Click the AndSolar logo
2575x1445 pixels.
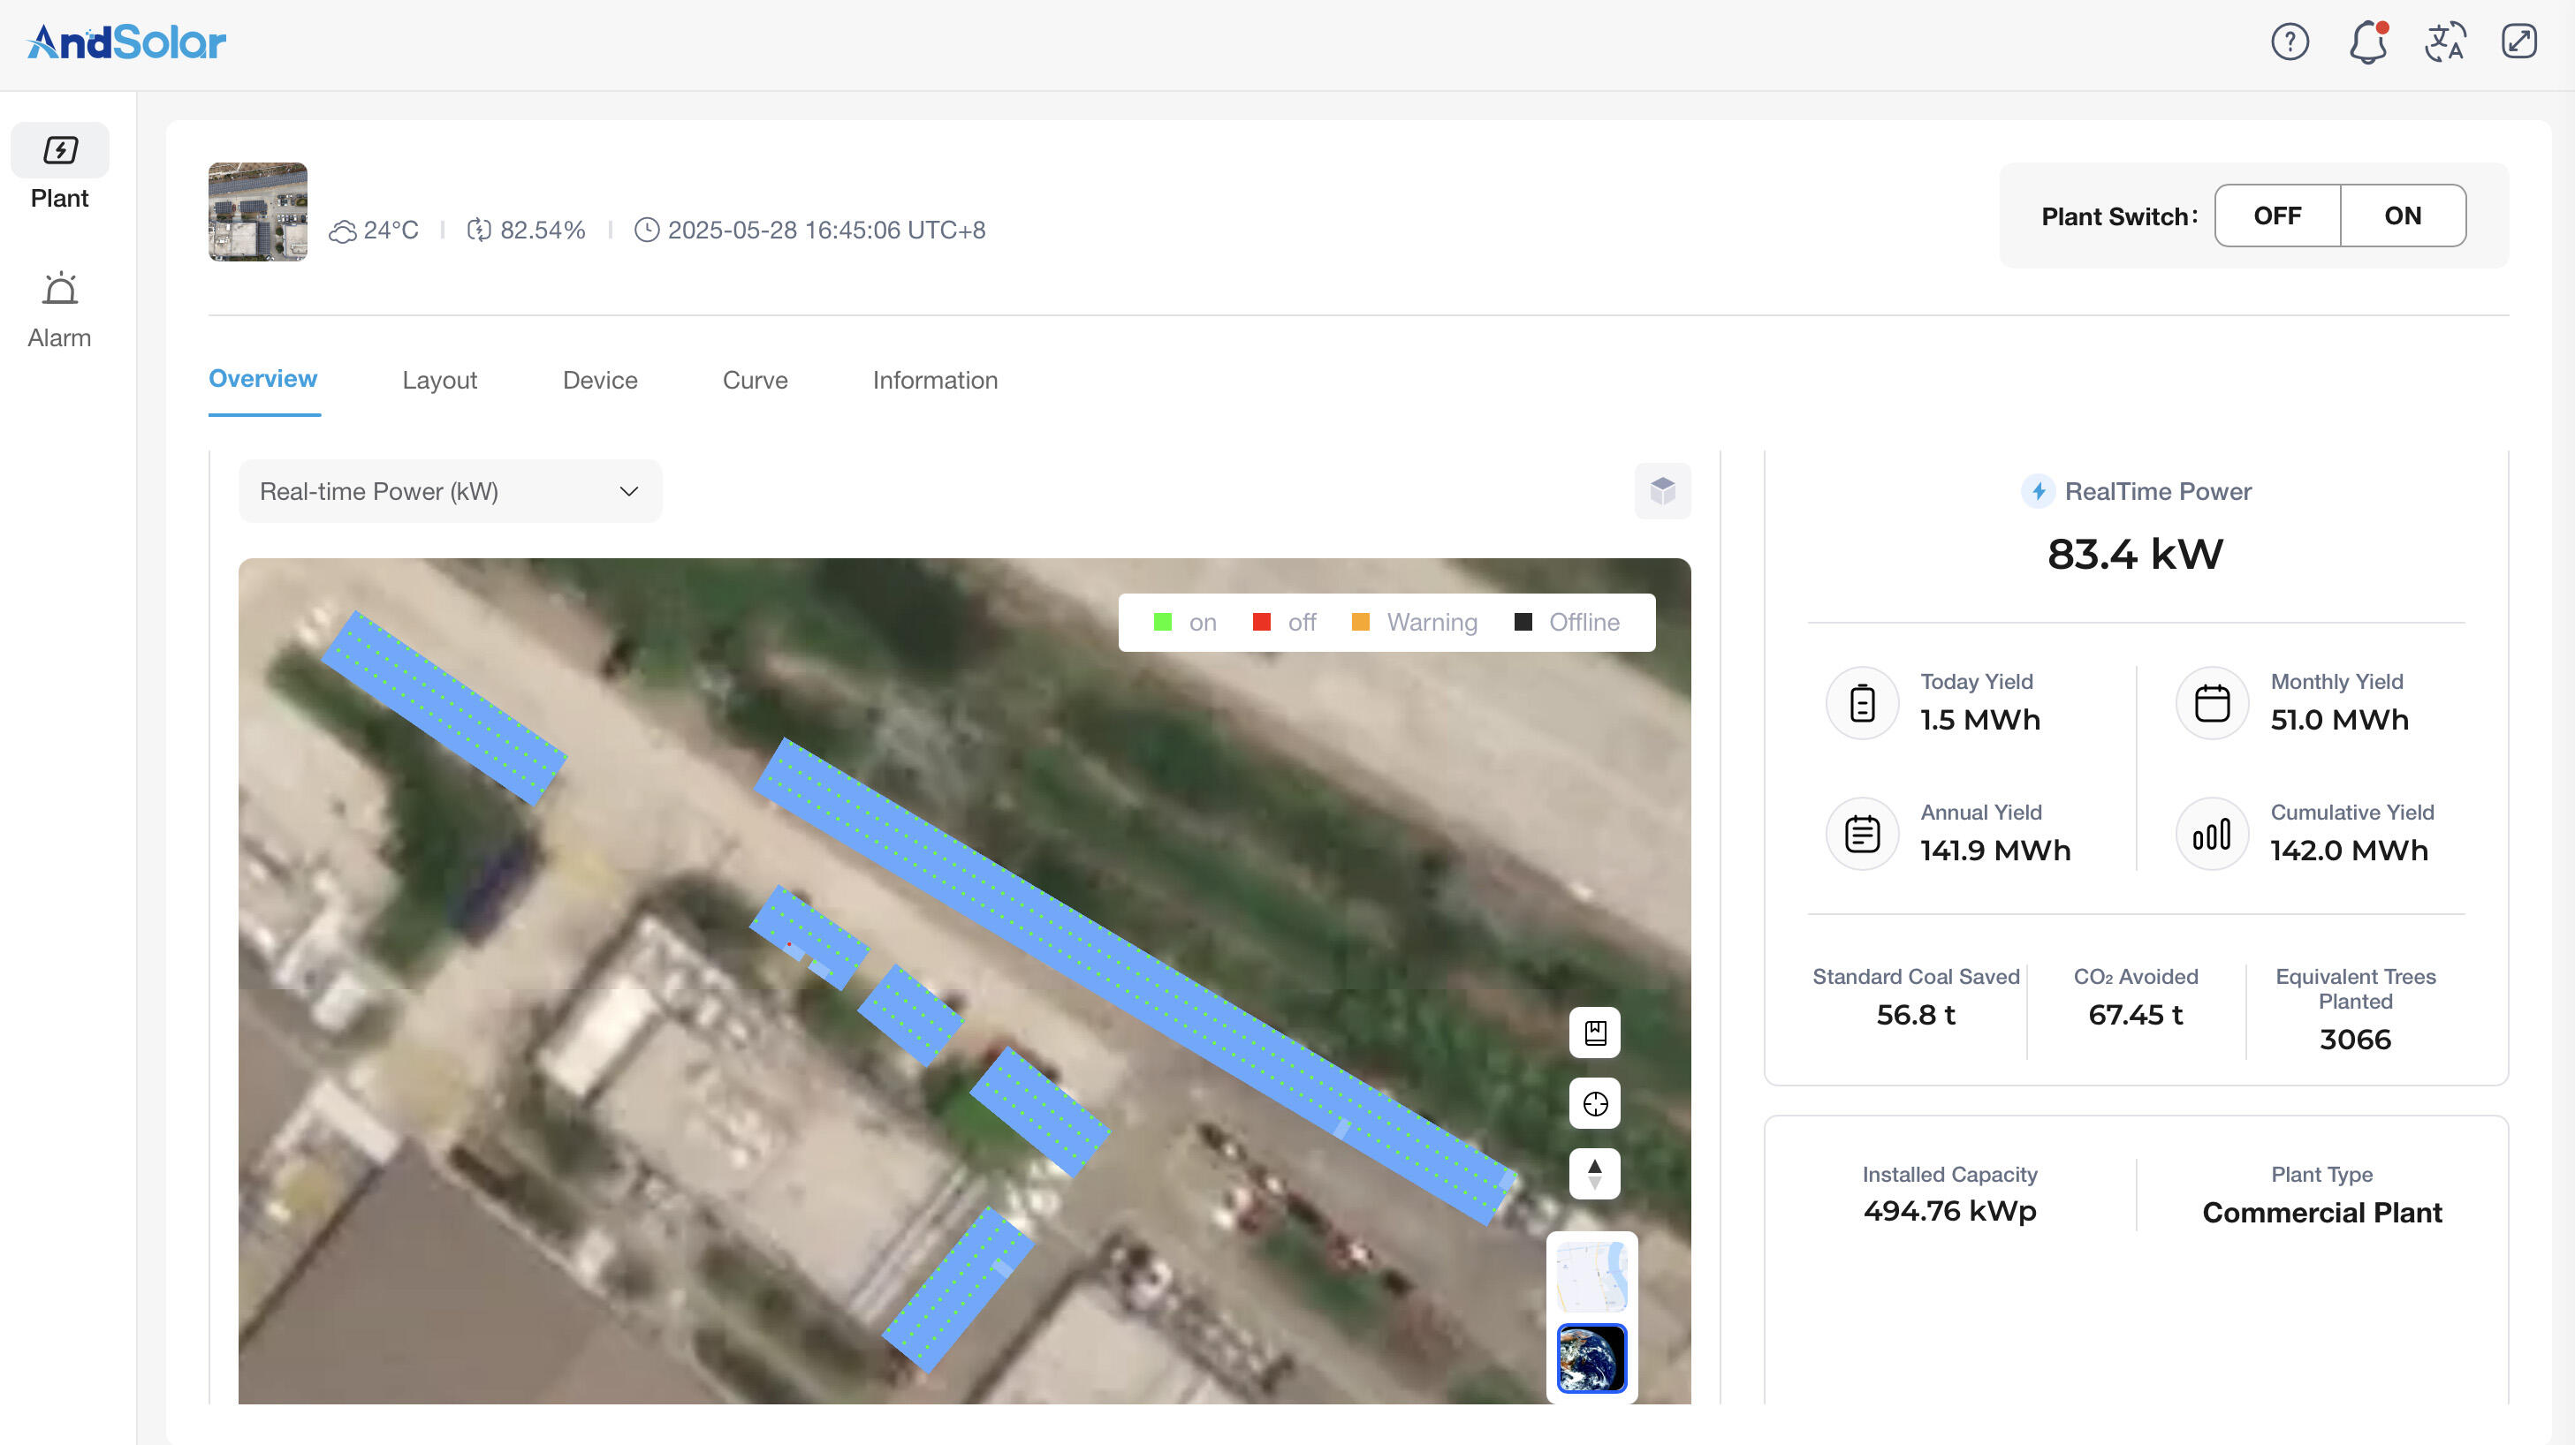click(127, 42)
